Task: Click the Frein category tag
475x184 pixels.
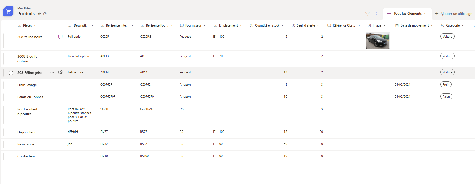Action: click(446, 85)
